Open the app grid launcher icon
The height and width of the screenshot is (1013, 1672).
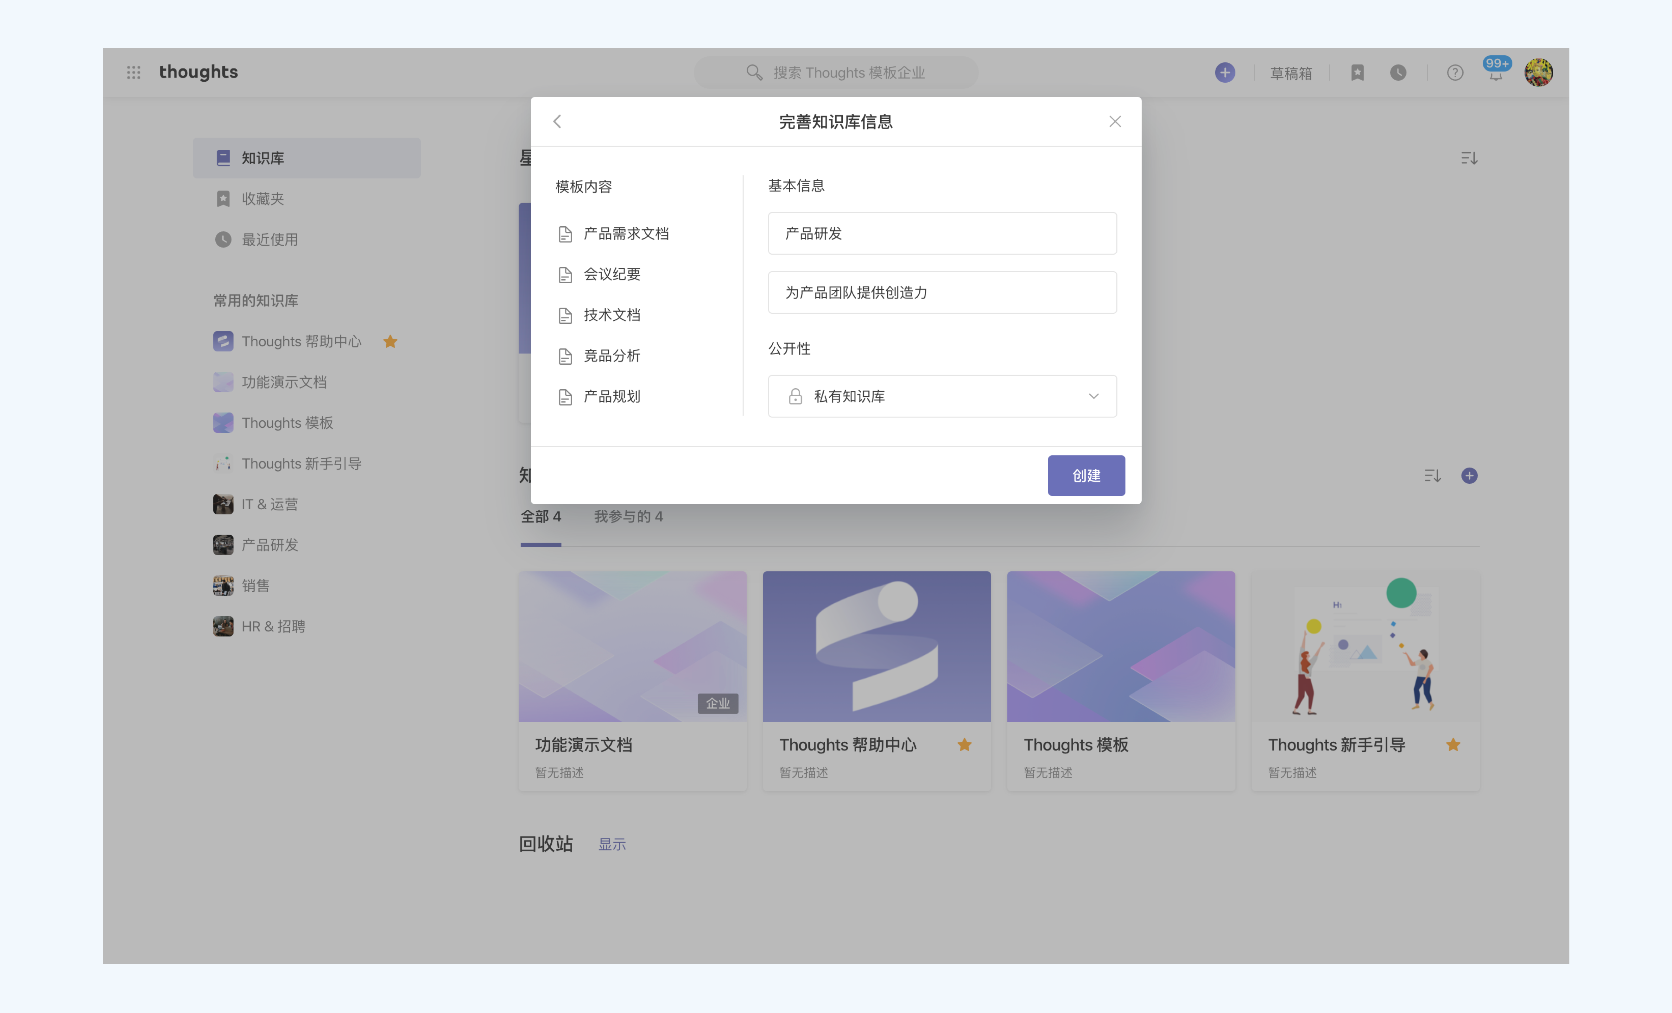coord(134,72)
